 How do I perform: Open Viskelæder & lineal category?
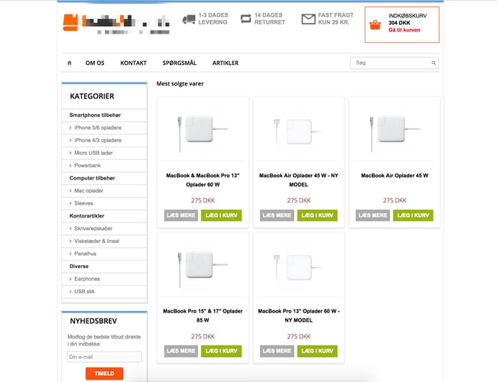pos(96,241)
